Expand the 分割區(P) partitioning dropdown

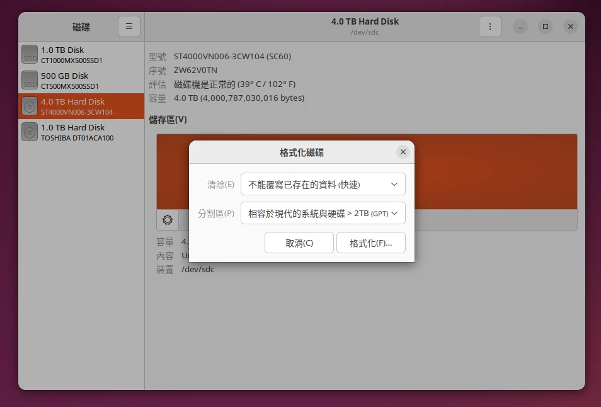[323, 214]
